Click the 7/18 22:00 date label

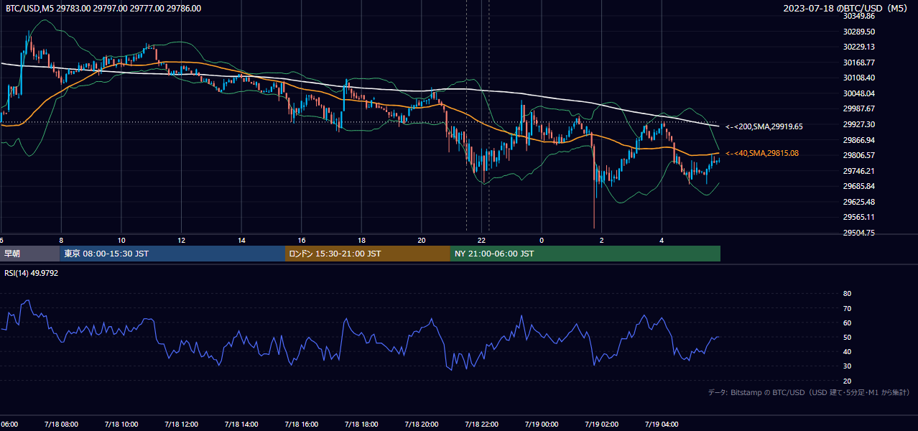coord(481,424)
